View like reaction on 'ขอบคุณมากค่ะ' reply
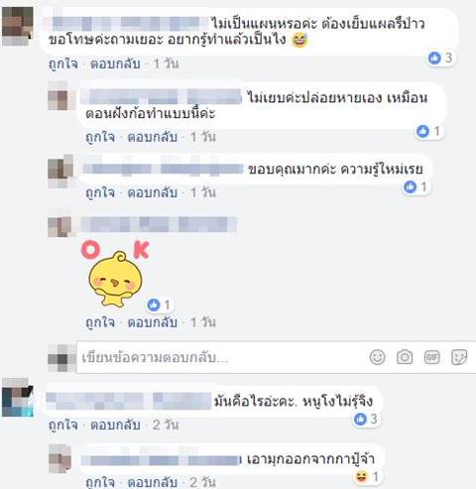The image size is (476, 489). (x=416, y=186)
